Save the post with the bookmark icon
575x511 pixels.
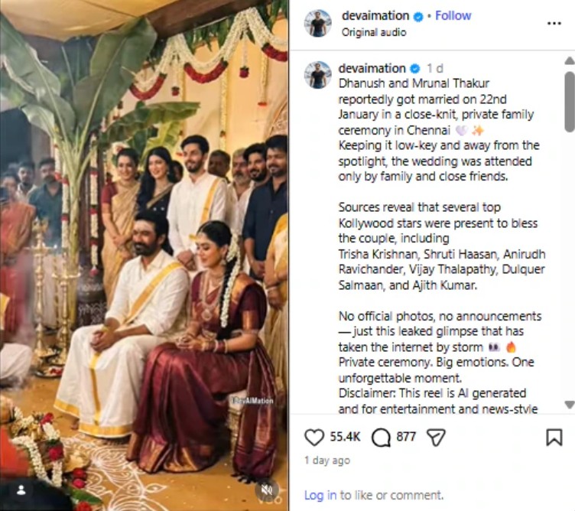(x=554, y=437)
